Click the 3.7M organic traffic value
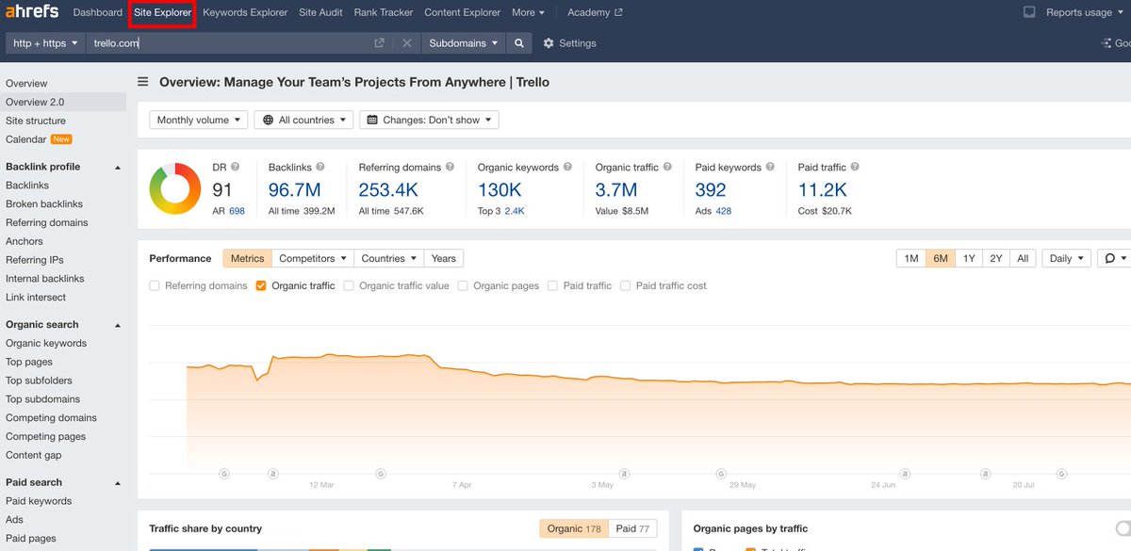 pos(616,190)
